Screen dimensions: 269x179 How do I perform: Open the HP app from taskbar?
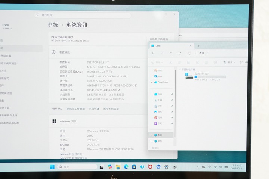pyautogui.click(x=158, y=167)
